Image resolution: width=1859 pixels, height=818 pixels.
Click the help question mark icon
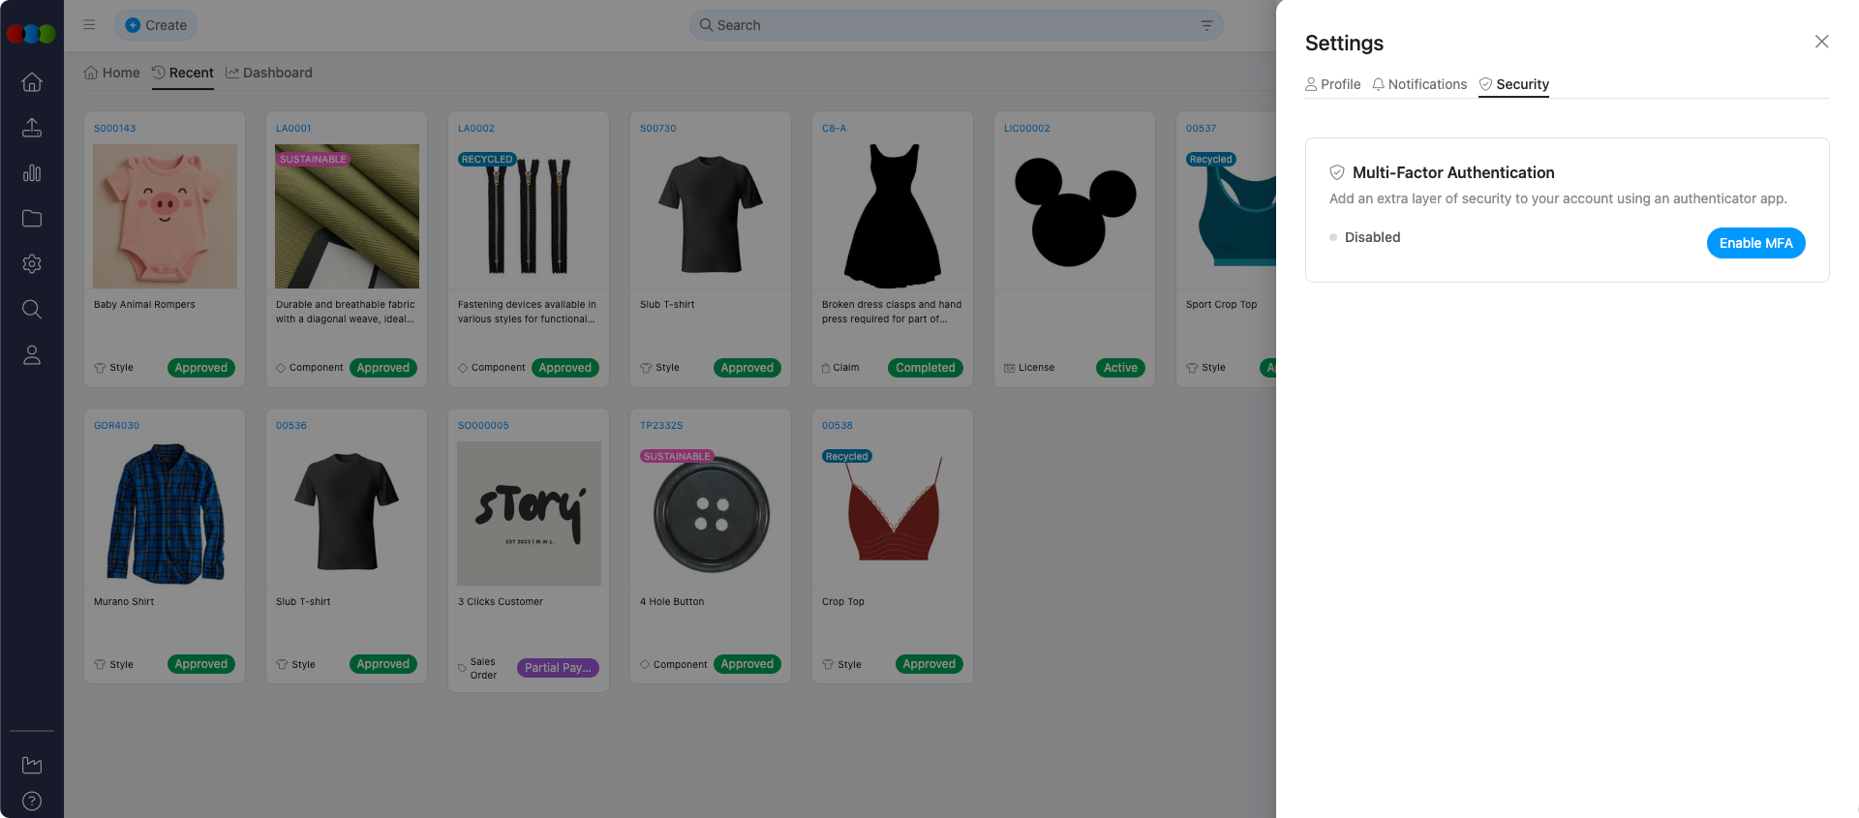click(32, 801)
